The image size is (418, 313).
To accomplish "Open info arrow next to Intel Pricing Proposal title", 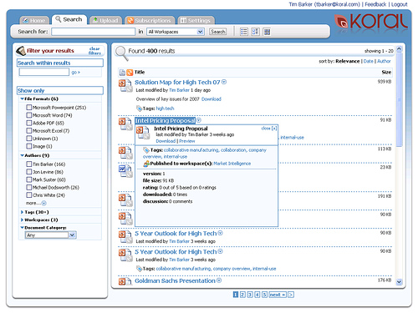I will pyautogui.click(x=199, y=120).
